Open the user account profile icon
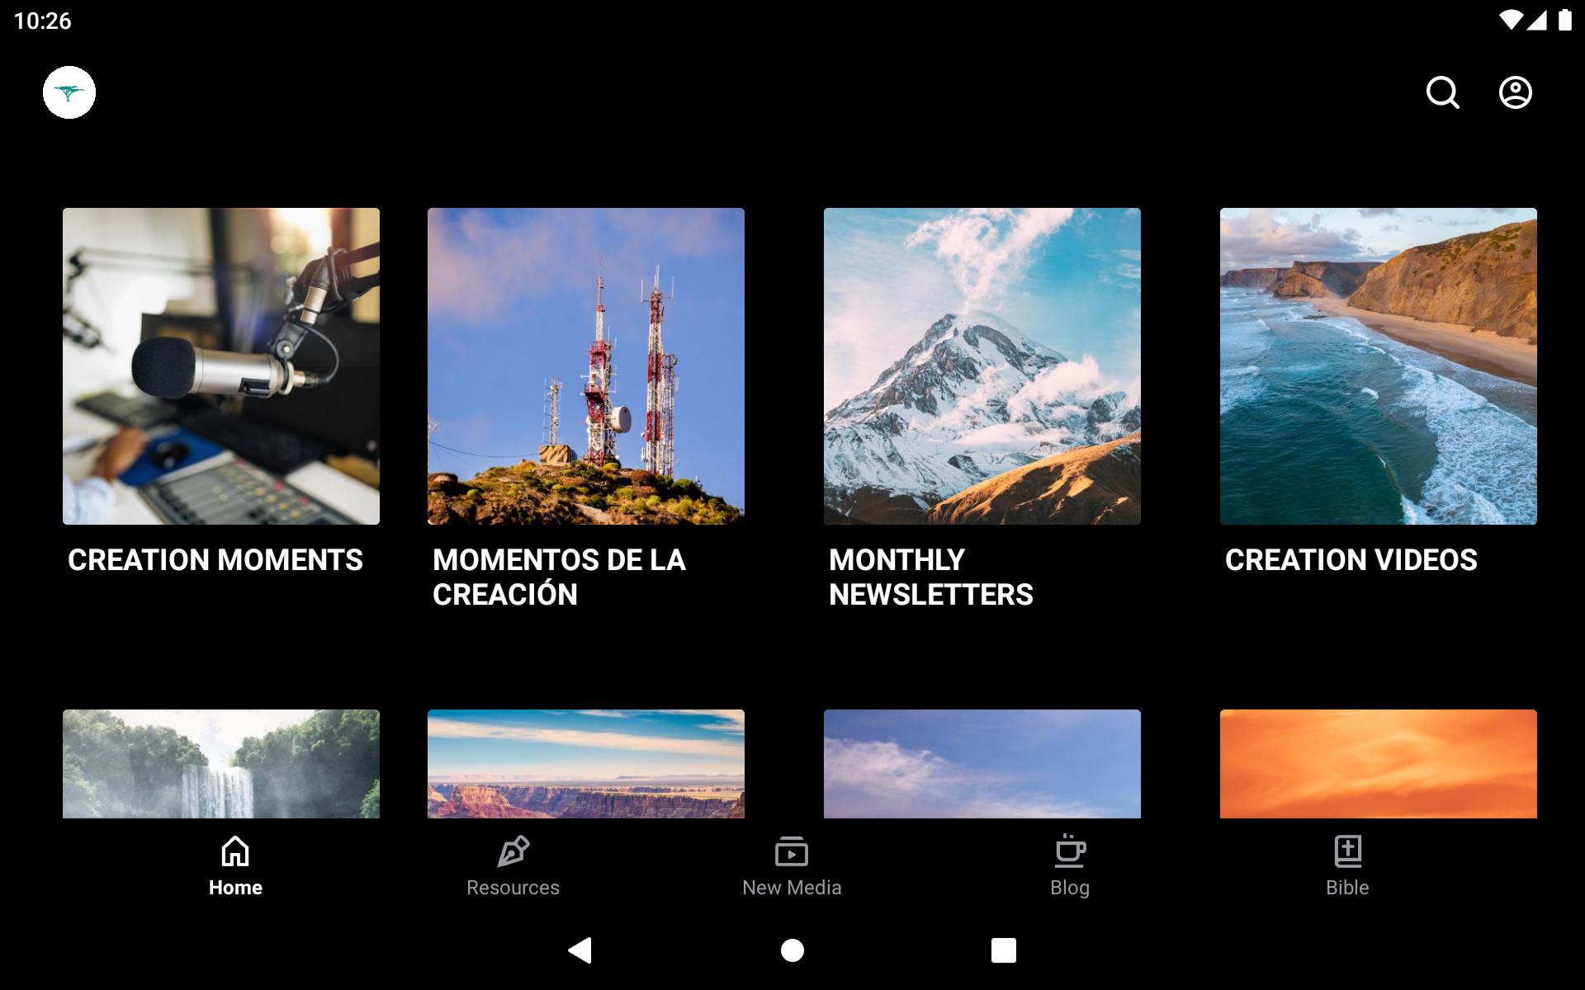This screenshot has height=990, width=1585. tap(1515, 92)
